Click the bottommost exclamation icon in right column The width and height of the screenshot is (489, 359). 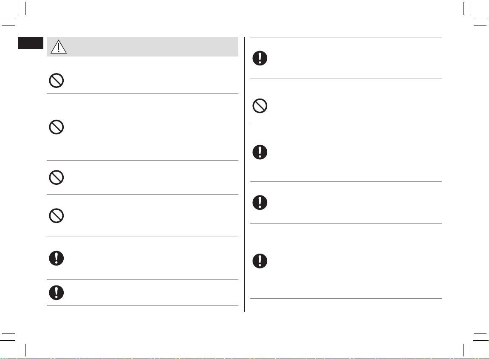tap(260, 261)
